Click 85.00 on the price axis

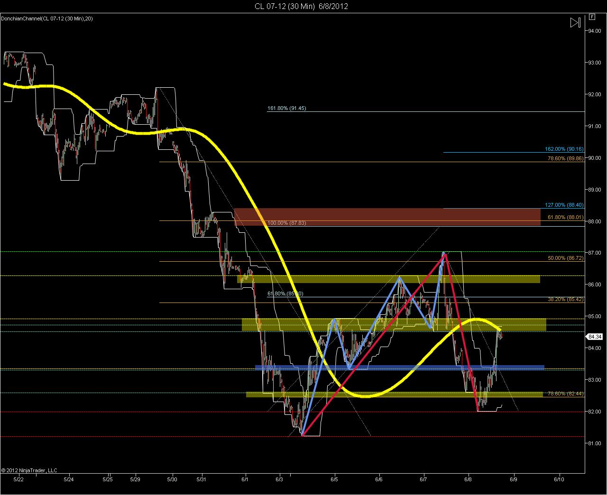pos(595,316)
